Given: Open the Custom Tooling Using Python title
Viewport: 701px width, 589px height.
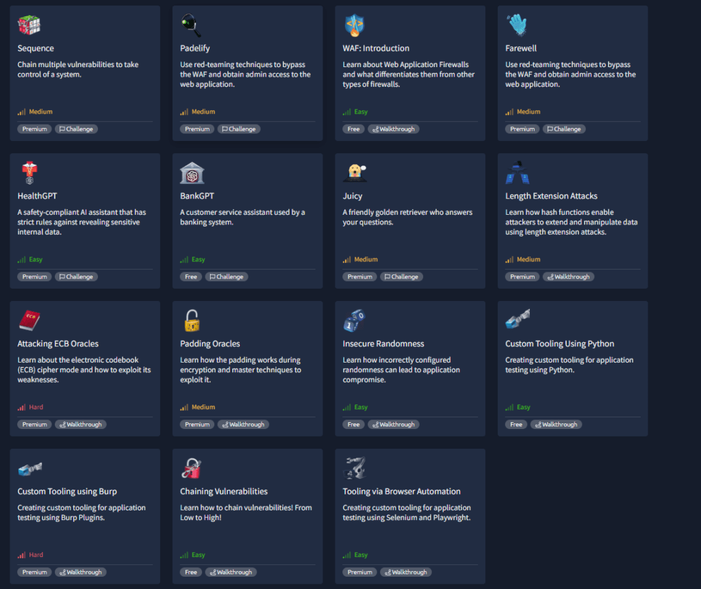Looking at the screenshot, I should pos(559,344).
